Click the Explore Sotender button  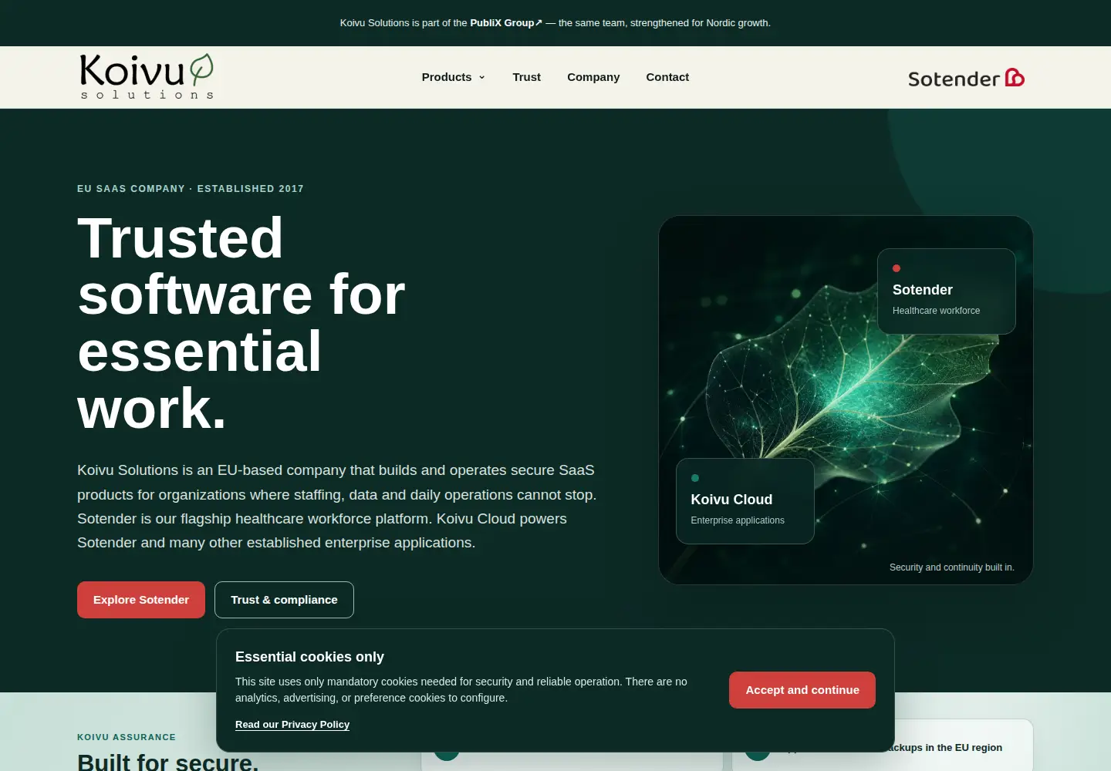[141, 600]
